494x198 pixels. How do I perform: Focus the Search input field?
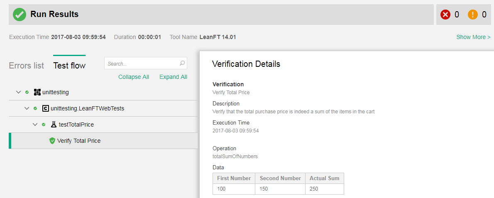141,64
